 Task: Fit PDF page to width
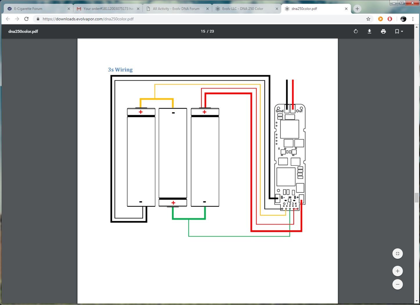pyautogui.click(x=398, y=254)
